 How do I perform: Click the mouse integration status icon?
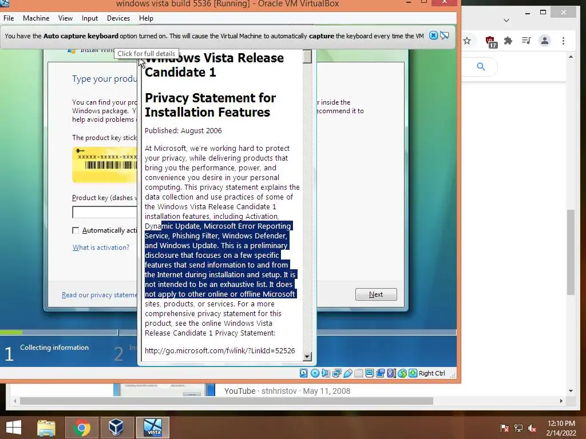pos(402,373)
